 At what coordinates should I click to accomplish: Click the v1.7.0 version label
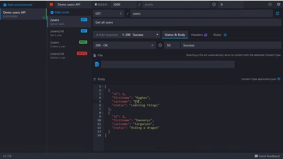(7, 156)
